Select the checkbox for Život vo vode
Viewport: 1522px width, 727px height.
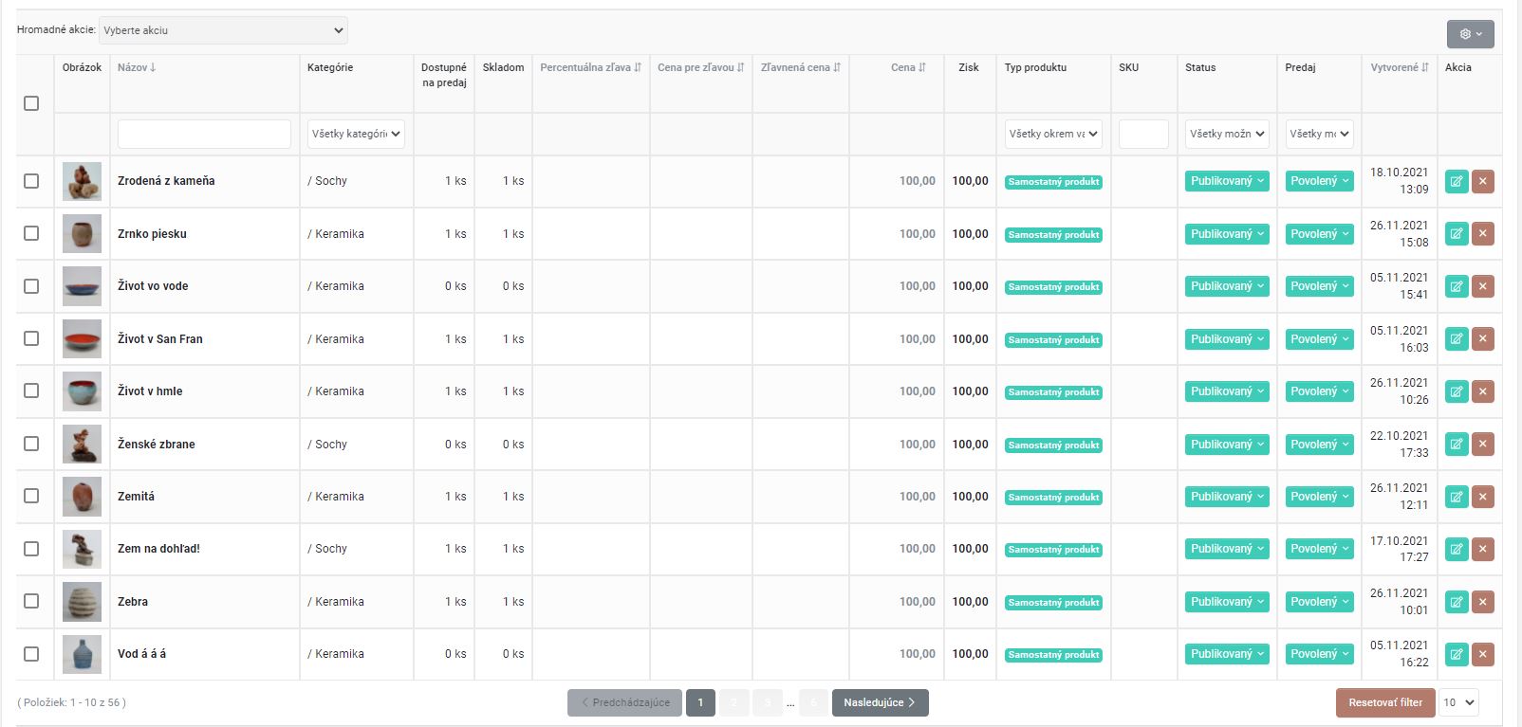pos(31,286)
